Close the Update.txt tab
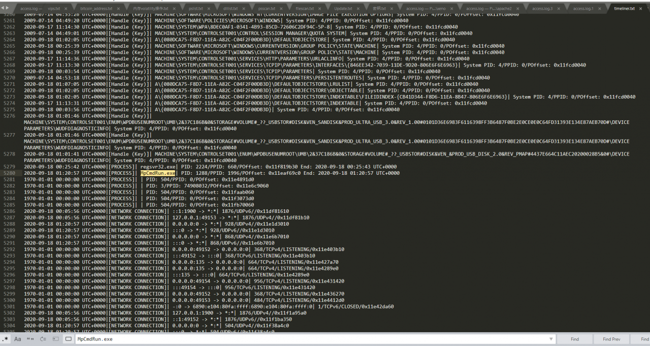The image size is (650, 346). point(358,9)
